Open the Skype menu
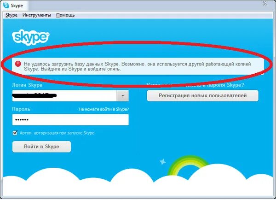 [11, 15]
